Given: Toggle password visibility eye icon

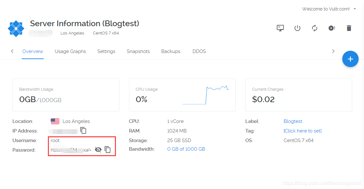Looking at the screenshot, I should 98,149.
